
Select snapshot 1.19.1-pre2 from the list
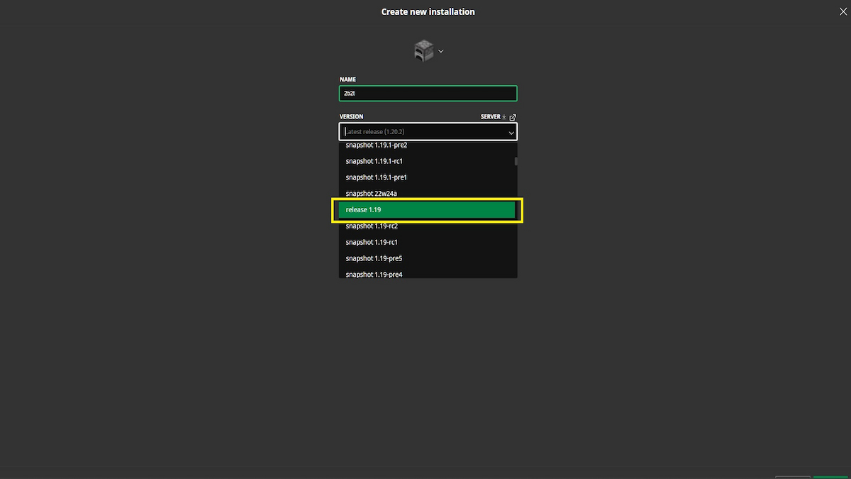click(428, 145)
